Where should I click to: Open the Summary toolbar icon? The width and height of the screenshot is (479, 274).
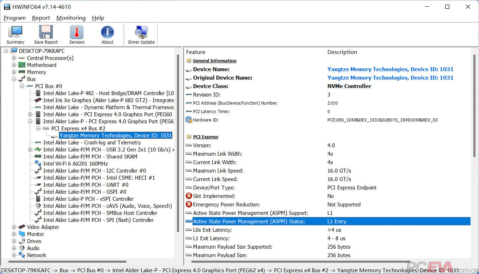coord(15,35)
